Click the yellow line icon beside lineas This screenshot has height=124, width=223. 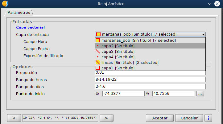pos(98,62)
